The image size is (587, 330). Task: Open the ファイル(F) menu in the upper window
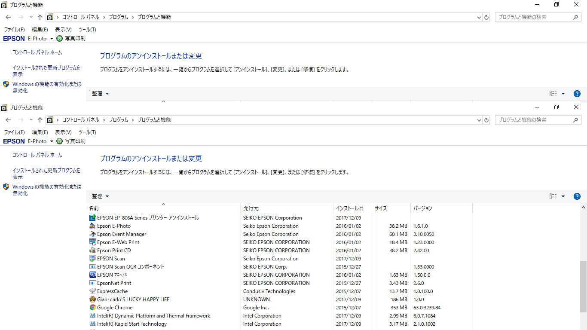pyautogui.click(x=14, y=30)
